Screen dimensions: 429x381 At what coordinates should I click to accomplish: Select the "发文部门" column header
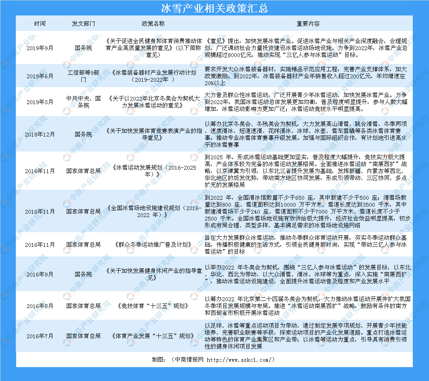(83, 24)
